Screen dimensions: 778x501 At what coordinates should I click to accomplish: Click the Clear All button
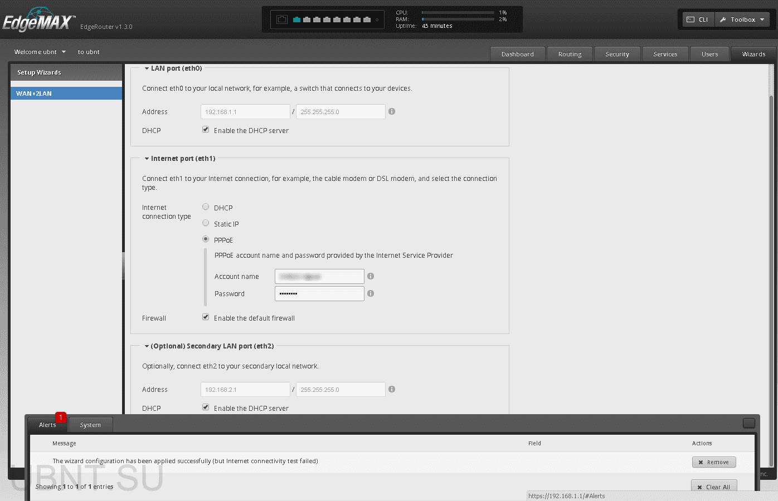coord(714,486)
